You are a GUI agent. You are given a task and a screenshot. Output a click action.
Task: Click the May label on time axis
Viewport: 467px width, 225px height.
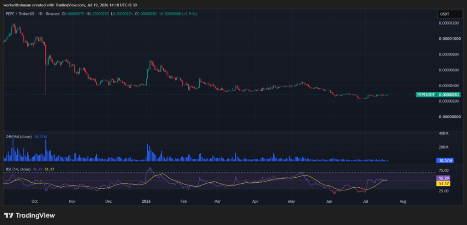tap(291, 201)
